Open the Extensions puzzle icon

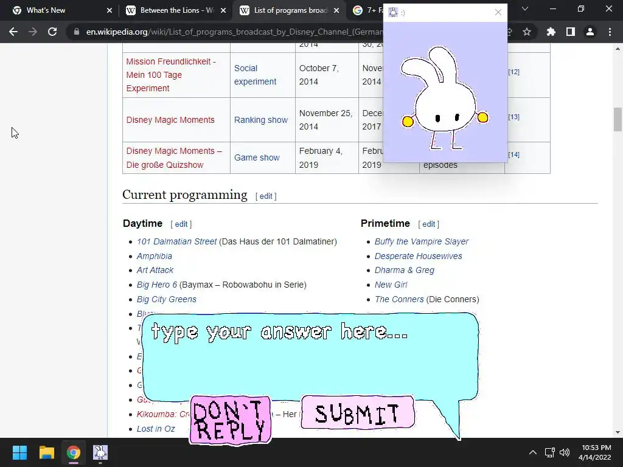click(x=551, y=32)
